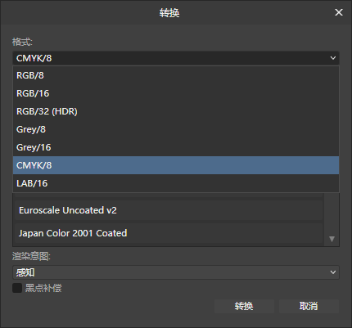Image resolution: width=352 pixels, height=328 pixels.
Task: Click the 格式 combo box chevron arrow
Action: [x=332, y=58]
